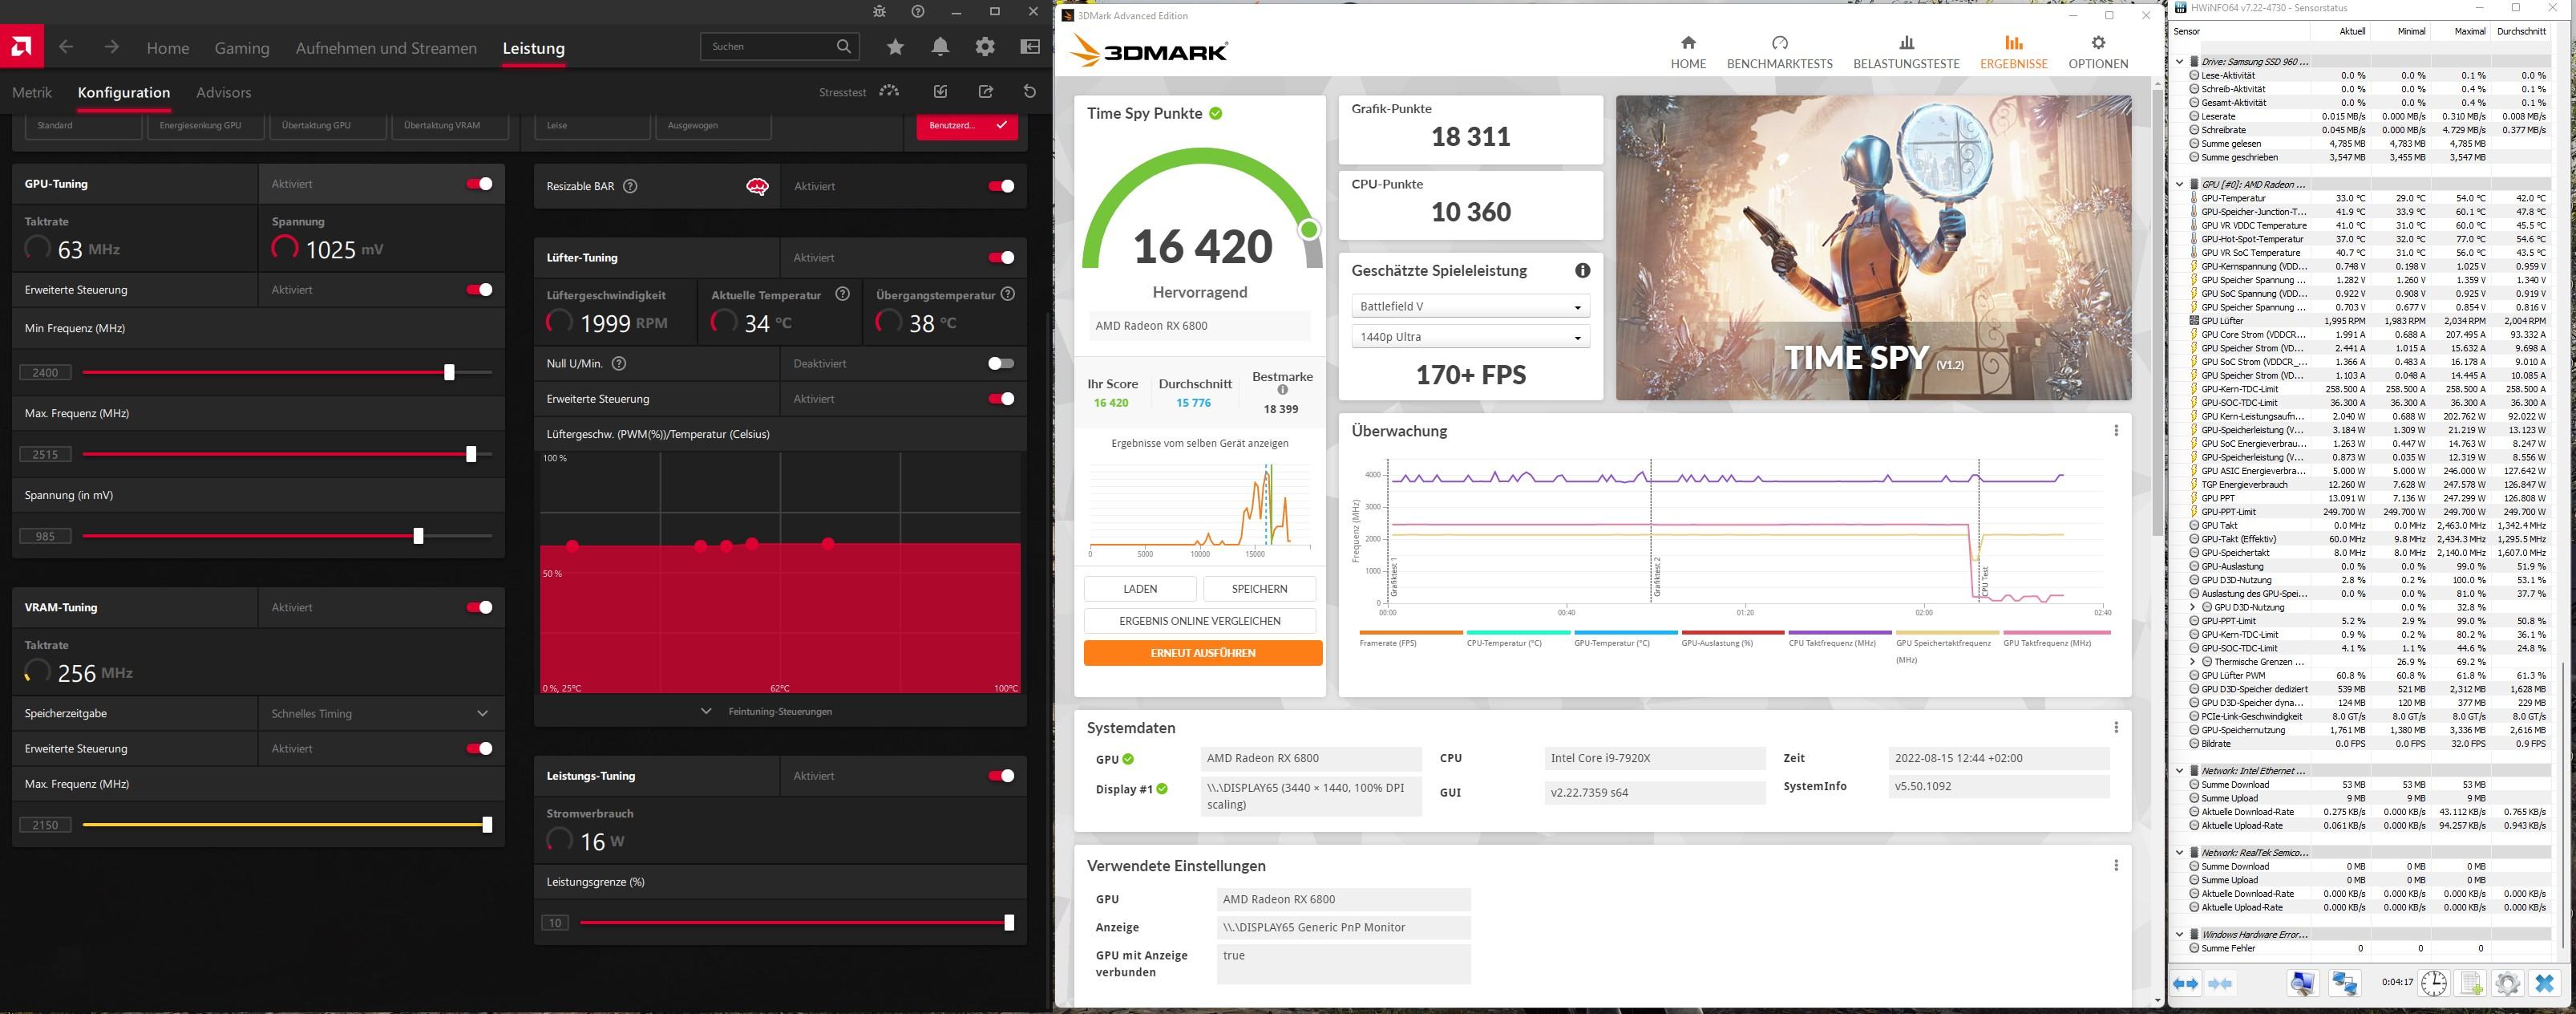
Task: Switch to Advisors sub-tab
Action: (224, 92)
